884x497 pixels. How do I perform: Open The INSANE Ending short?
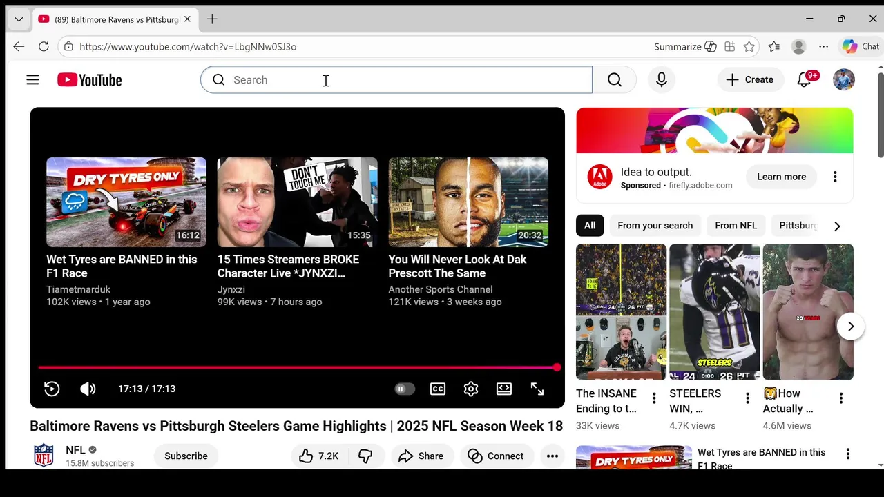(x=621, y=312)
